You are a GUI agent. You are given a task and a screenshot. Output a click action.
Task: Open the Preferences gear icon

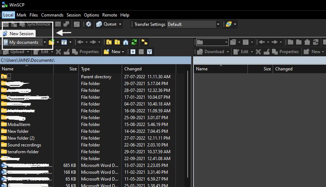click(x=89, y=24)
